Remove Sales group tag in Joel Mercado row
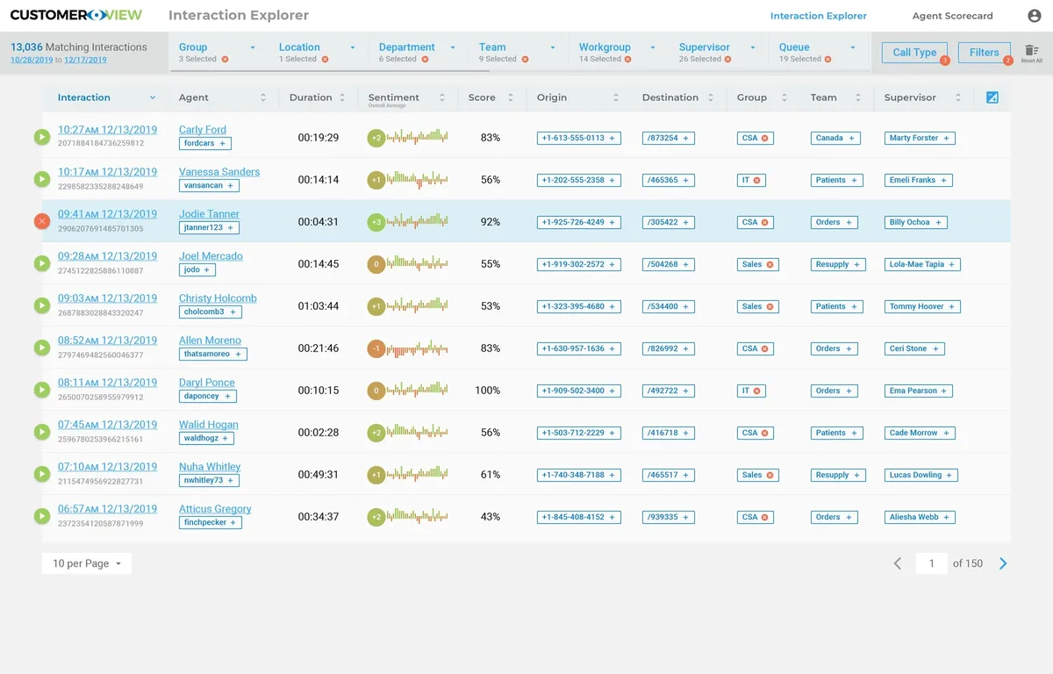Image resolution: width=1053 pixels, height=674 pixels. tap(770, 264)
